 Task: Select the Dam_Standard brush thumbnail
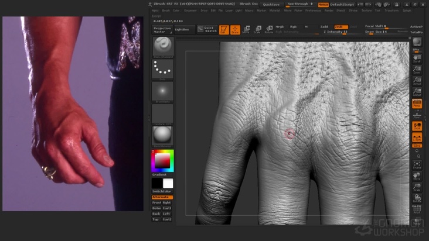(162, 47)
